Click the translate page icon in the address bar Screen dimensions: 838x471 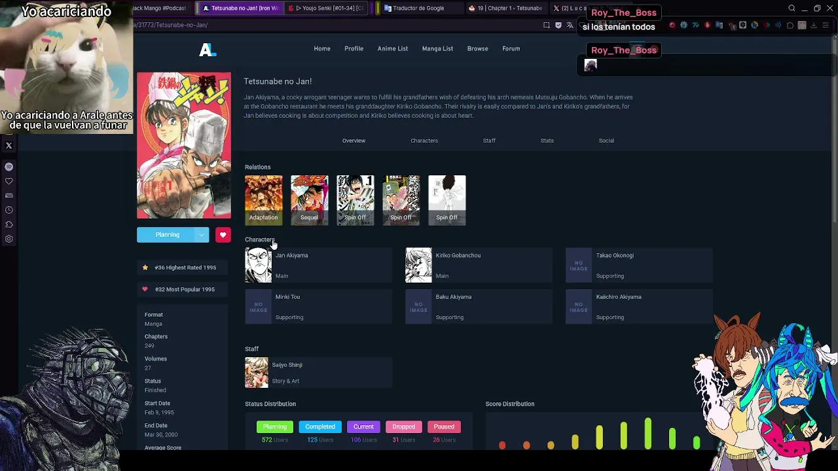click(x=570, y=25)
